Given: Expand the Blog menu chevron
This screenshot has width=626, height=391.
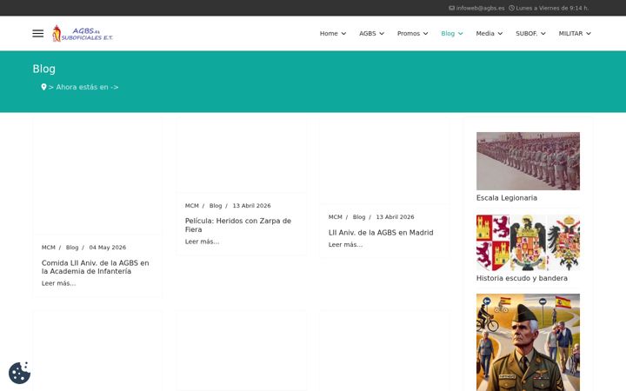Looking at the screenshot, I should (460, 34).
